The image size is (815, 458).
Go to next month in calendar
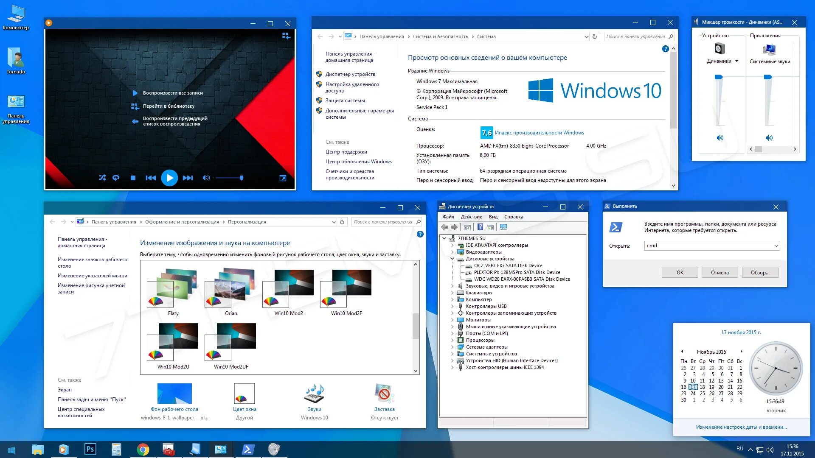point(741,352)
